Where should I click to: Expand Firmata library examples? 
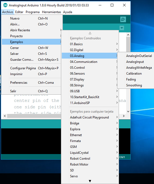coord(90,141)
